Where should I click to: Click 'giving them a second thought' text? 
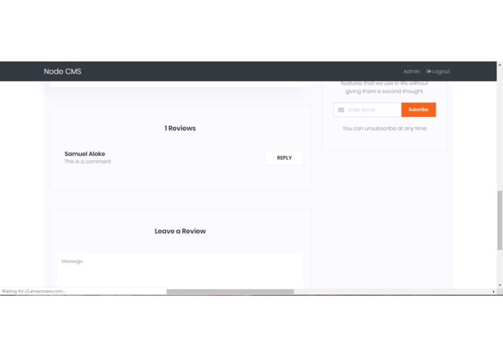pos(384,91)
